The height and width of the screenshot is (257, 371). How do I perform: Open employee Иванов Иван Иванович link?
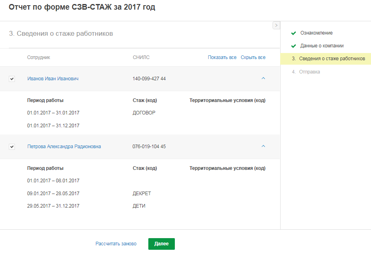[x=53, y=79]
